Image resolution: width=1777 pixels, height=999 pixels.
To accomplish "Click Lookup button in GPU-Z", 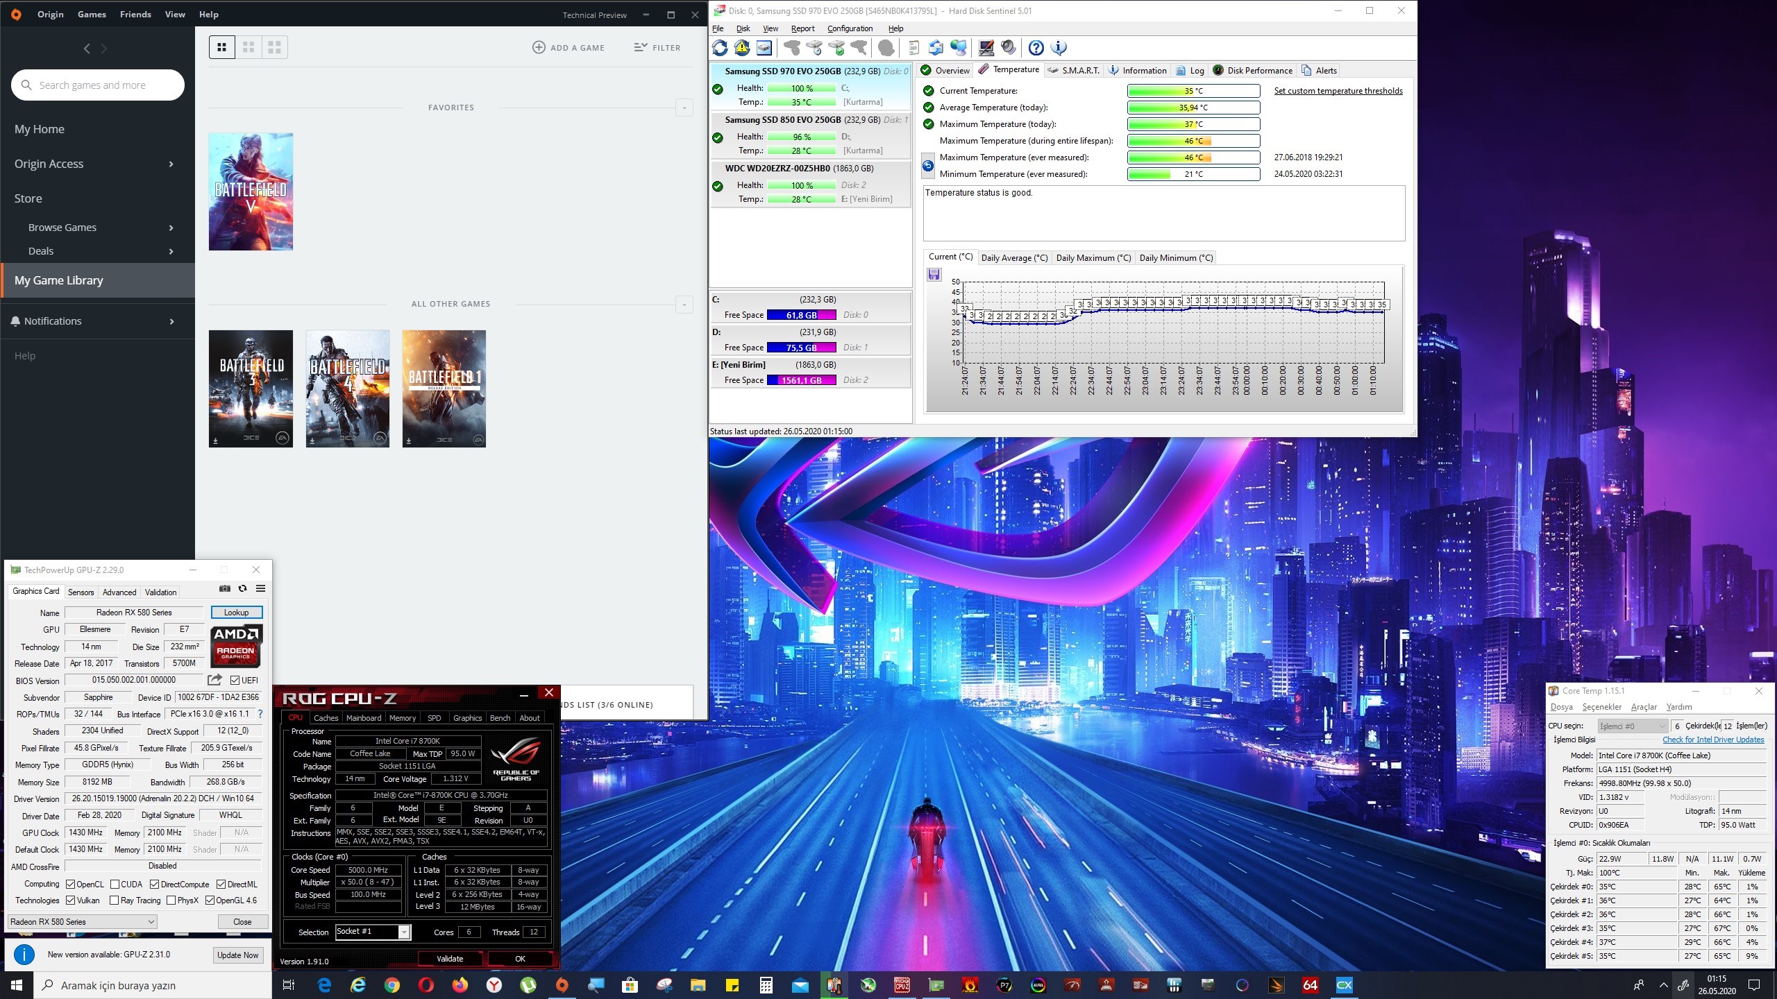I will click(x=236, y=613).
